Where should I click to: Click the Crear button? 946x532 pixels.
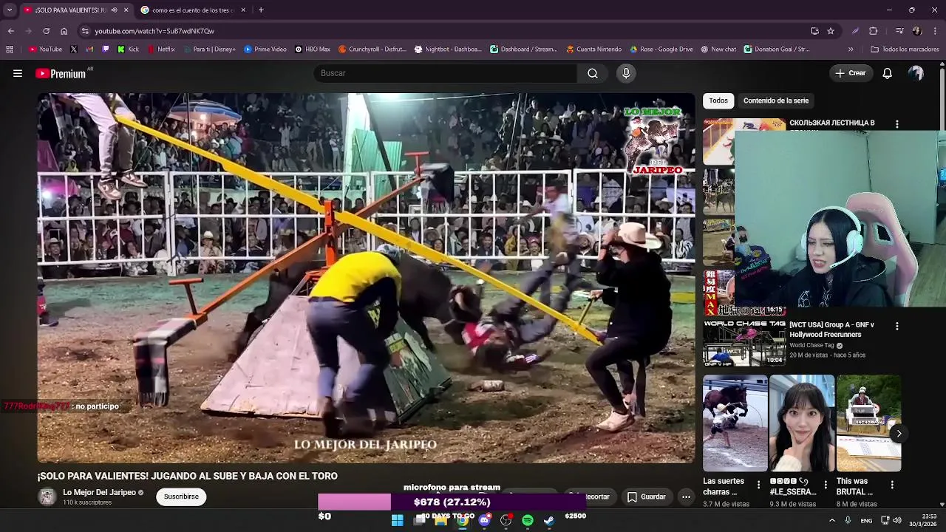(850, 73)
